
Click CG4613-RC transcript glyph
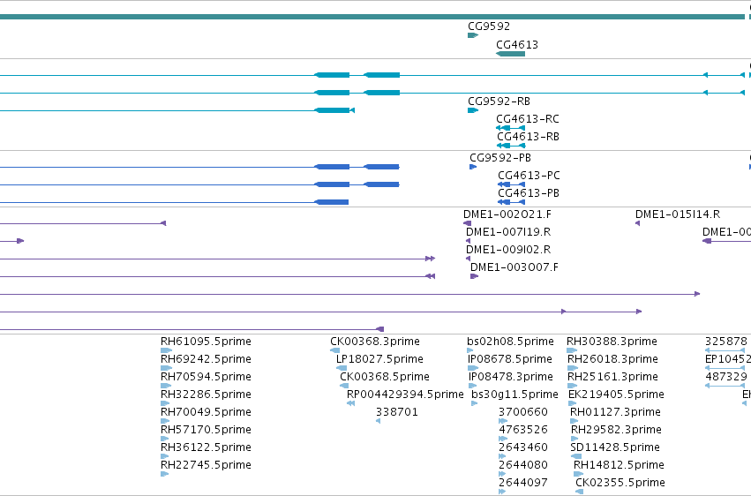point(511,128)
